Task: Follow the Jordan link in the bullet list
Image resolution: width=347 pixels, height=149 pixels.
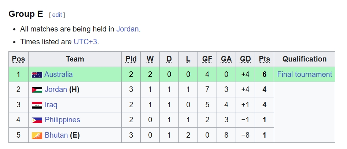Action: click(x=127, y=29)
